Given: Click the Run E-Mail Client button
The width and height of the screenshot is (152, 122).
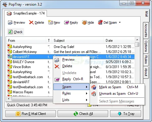Looking at the screenshot, I should click(x=31, y=114).
